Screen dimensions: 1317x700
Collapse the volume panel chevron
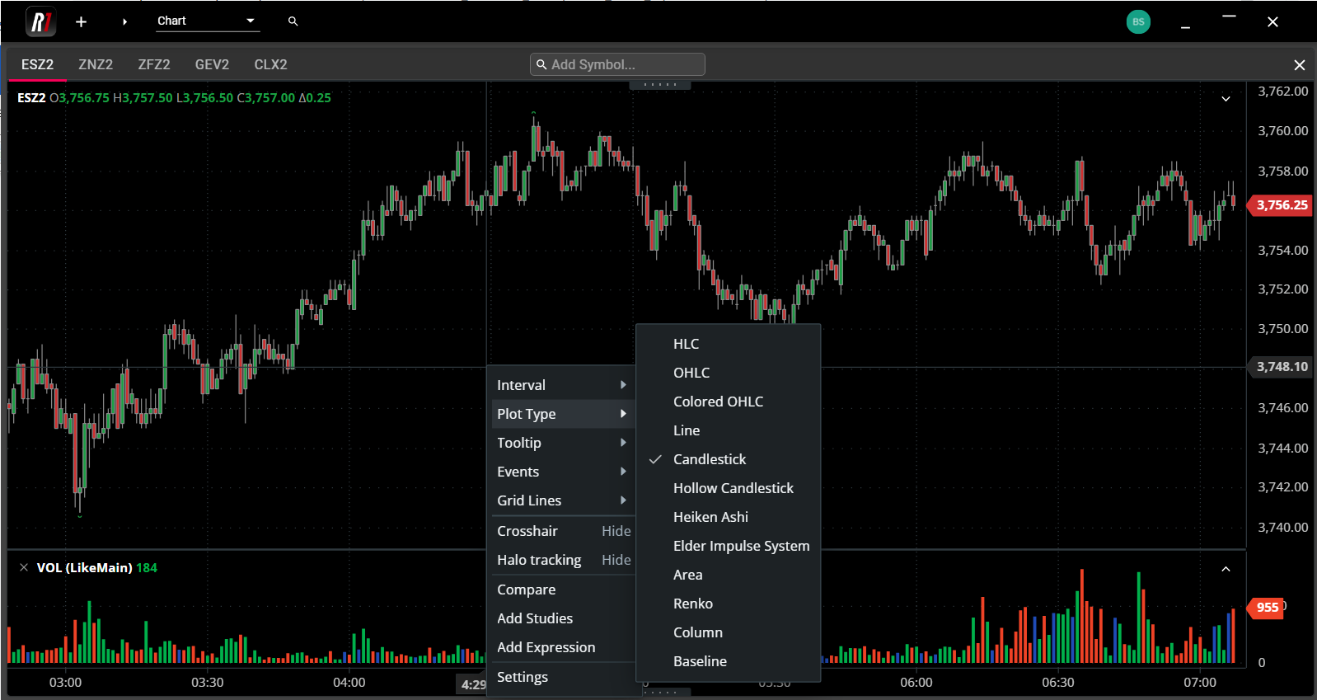pyautogui.click(x=1226, y=569)
